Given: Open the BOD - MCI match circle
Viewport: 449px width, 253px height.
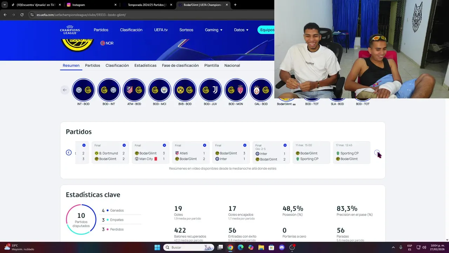Looking at the screenshot, I should pyautogui.click(x=160, y=90).
